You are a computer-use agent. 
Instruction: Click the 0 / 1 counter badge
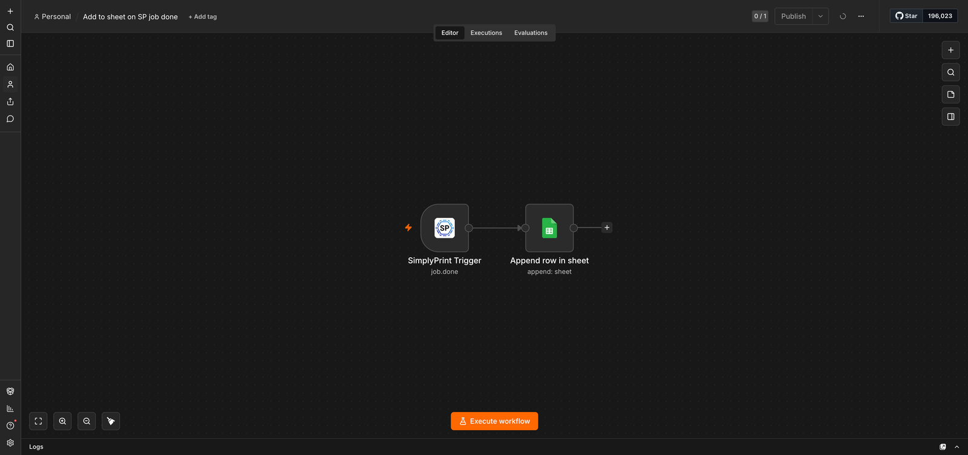pyautogui.click(x=760, y=16)
